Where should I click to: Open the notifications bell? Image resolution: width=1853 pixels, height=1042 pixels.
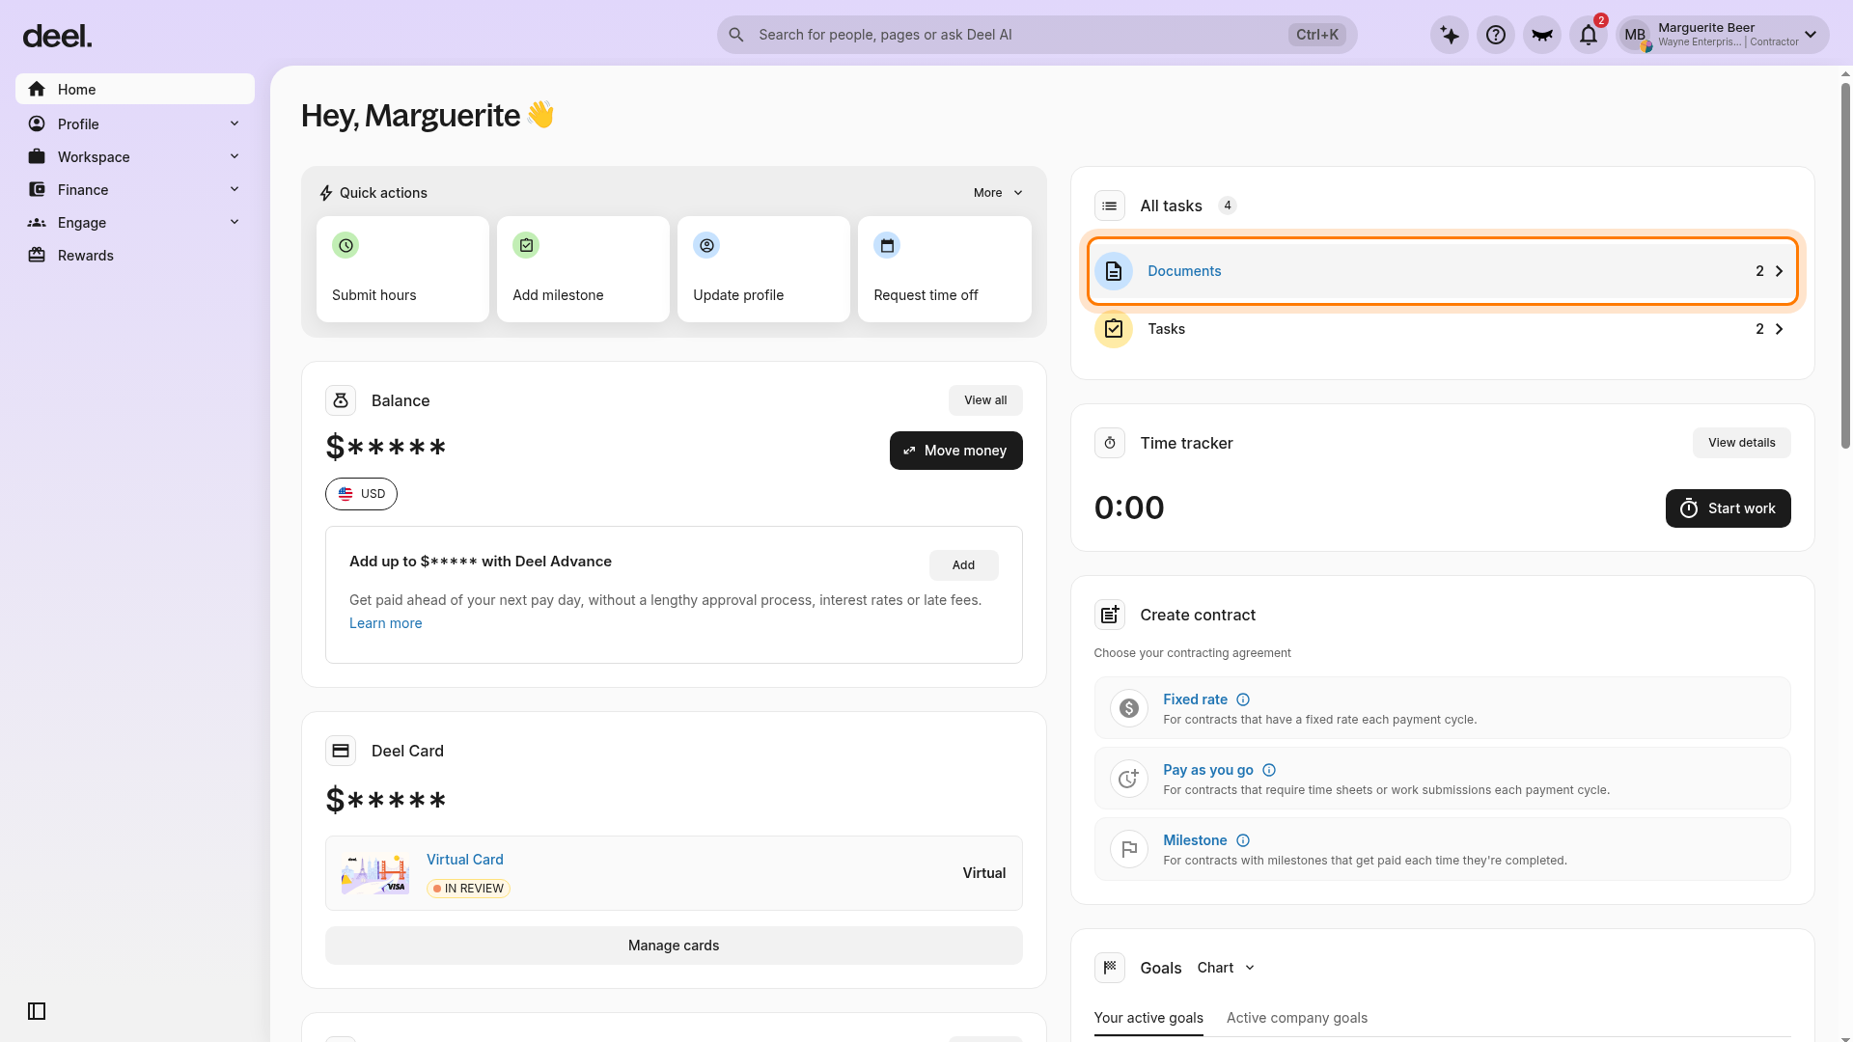[1588, 35]
